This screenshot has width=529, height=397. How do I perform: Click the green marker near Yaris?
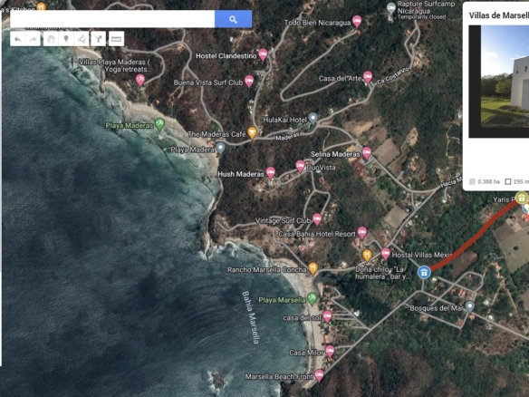522,198
